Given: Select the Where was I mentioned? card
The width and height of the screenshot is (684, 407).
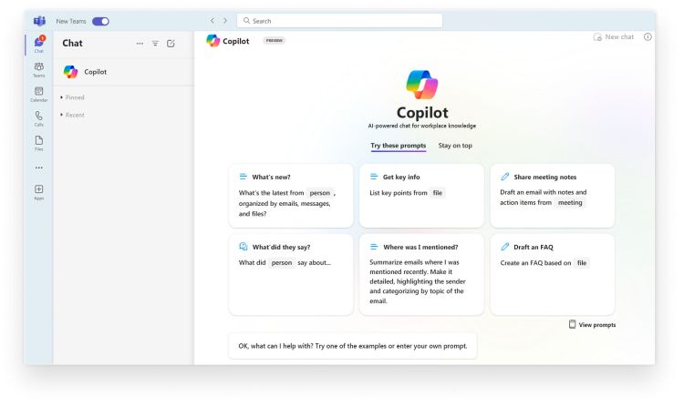Looking at the screenshot, I should click(x=421, y=275).
